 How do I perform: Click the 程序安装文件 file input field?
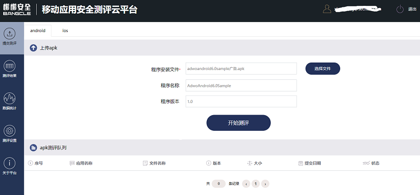pos(241,69)
